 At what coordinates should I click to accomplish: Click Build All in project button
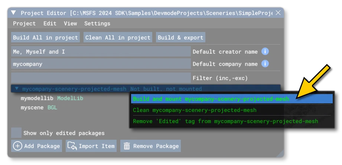tap(45, 38)
